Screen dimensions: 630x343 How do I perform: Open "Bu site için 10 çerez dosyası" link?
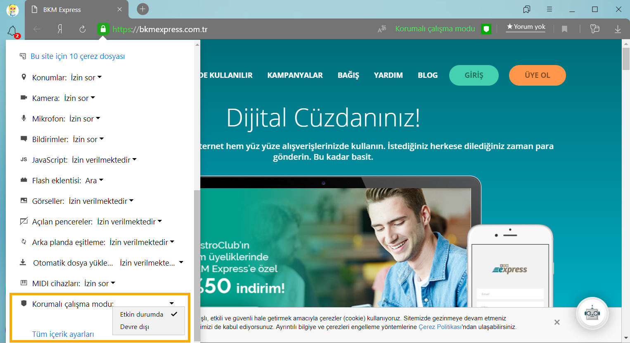tap(78, 56)
